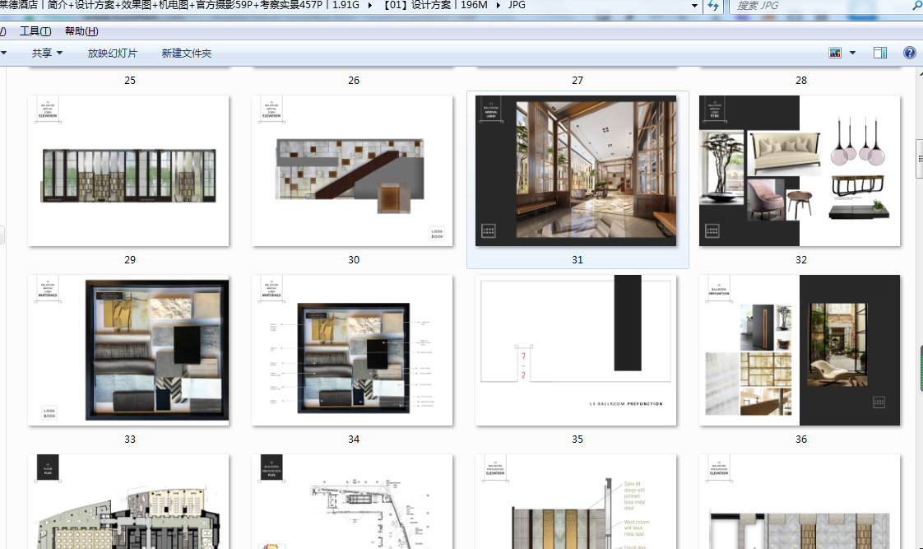The height and width of the screenshot is (549, 923).
Task: Select the floor plan thumbnail below 33
Action: click(128, 501)
